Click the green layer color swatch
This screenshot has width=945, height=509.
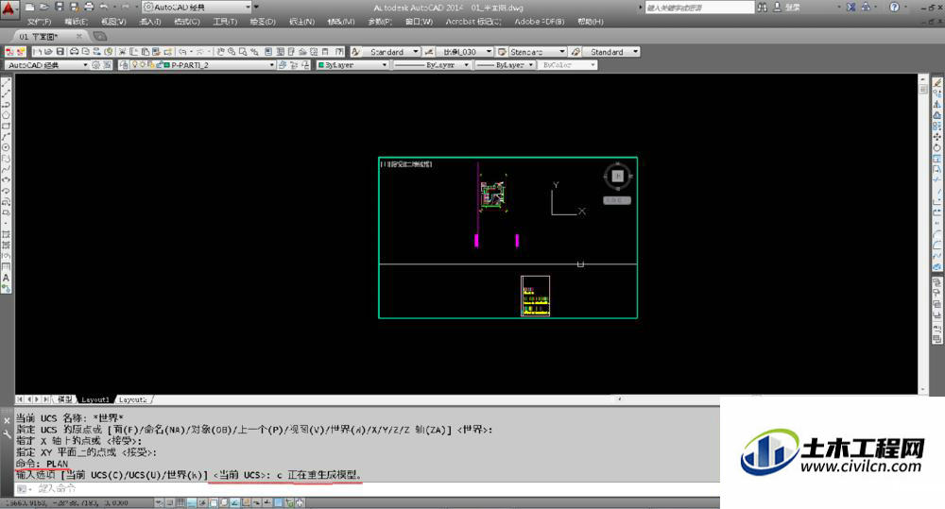coord(167,65)
